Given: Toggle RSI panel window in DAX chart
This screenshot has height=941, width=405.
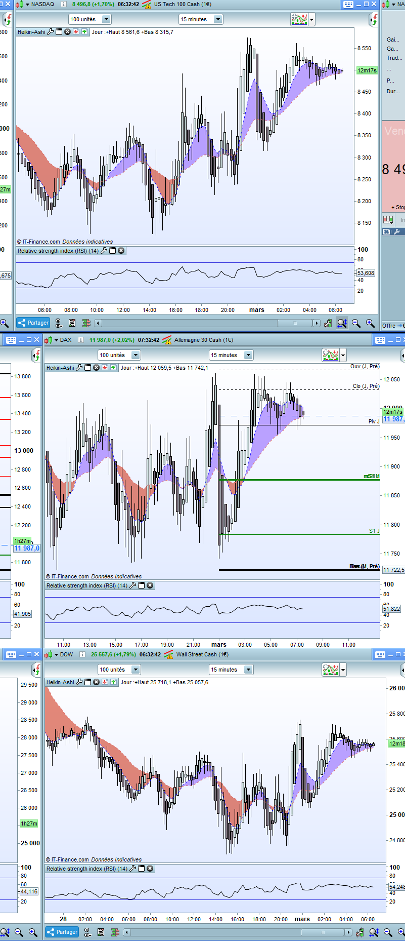Looking at the screenshot, I should tap(142, 585).
